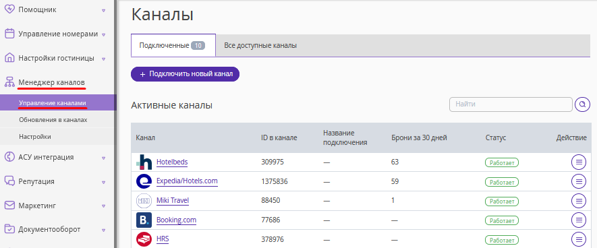597x248 pixels.
Task: Click the Hotelbeds logo icon
Action: tap(144, 162)
